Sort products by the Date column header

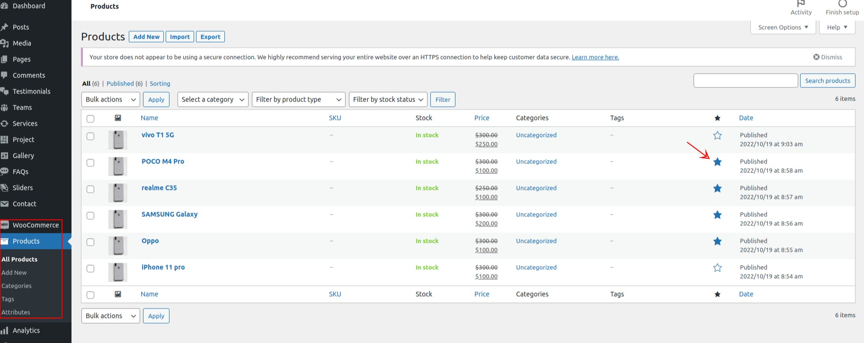coord(746,118)
